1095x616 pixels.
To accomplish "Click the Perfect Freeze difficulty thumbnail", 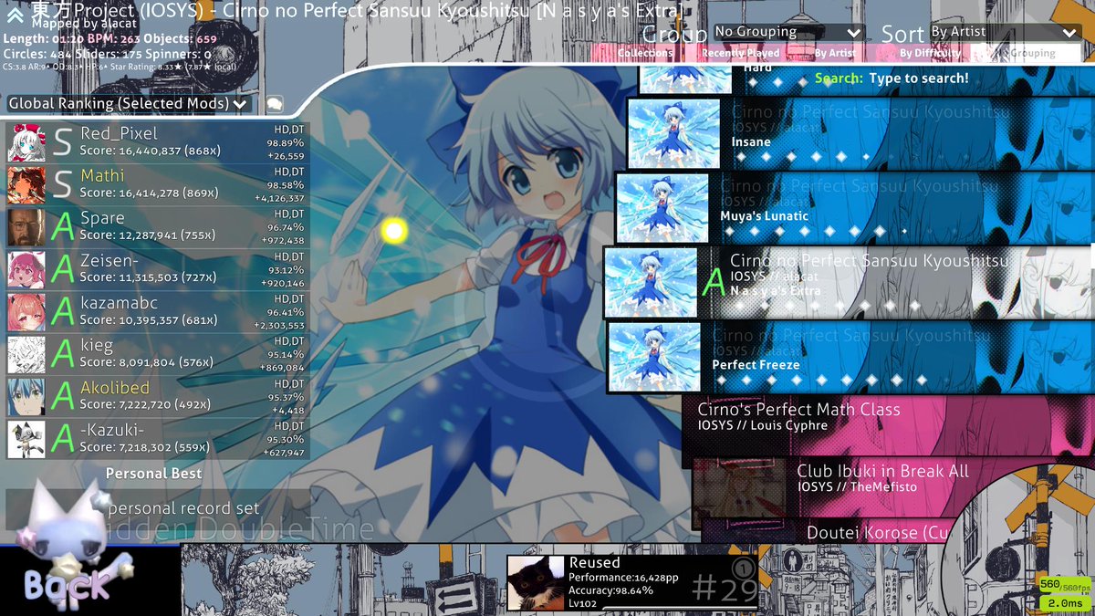I will (654, 357).
